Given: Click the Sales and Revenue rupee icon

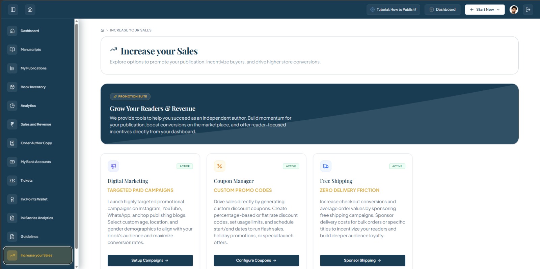Looking at the screenshot, I should pos(12,124).
